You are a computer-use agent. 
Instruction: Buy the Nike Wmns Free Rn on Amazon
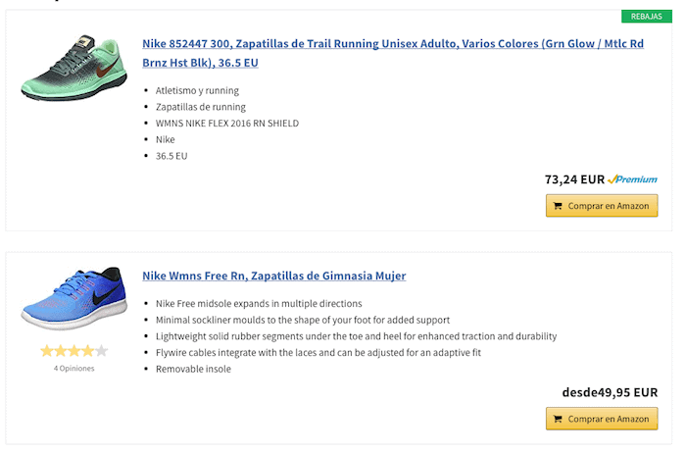pos(602,419)
